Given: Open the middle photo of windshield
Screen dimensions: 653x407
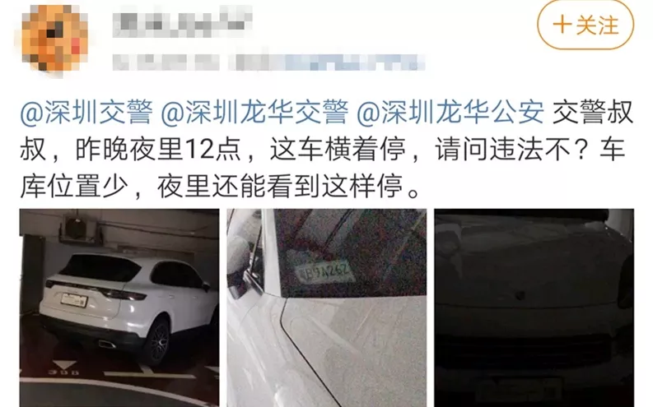Looking at the screenshot, I should 326,308.
